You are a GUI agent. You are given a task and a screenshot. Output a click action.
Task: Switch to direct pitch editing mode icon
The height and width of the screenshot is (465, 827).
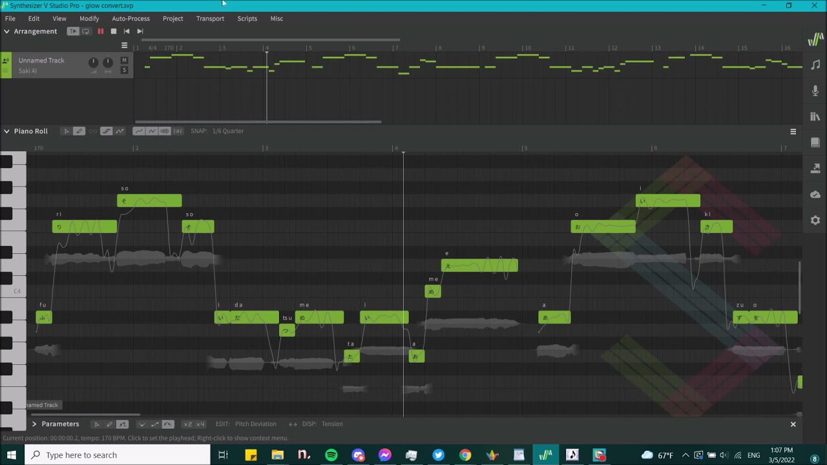(120, 131)
